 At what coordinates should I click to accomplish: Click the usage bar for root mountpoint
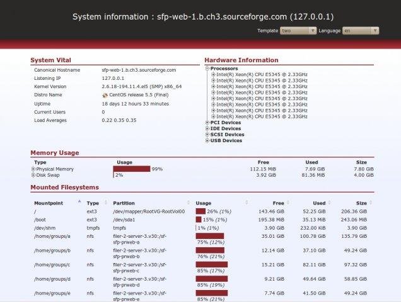[x=200, y=211]
